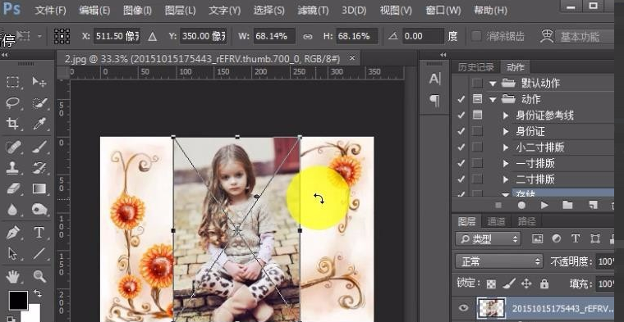Expand the 身份证參考线 action

[x=506, y=116]
